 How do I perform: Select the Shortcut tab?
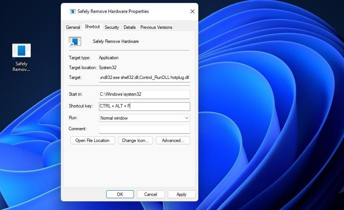click(92, 27)
